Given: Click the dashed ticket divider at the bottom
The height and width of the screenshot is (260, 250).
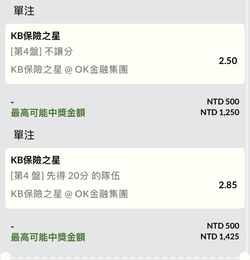Looking at the screenshot, I should pyautogui.click(x=125, y=258).
